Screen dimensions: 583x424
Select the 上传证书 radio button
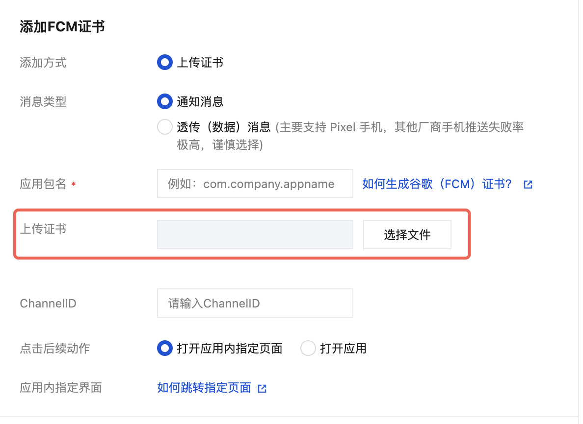point(165,62)
